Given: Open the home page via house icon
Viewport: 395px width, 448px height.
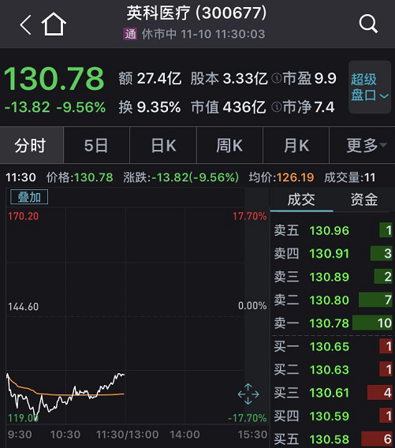Looking at the screenshot, I should coord(54,24).
